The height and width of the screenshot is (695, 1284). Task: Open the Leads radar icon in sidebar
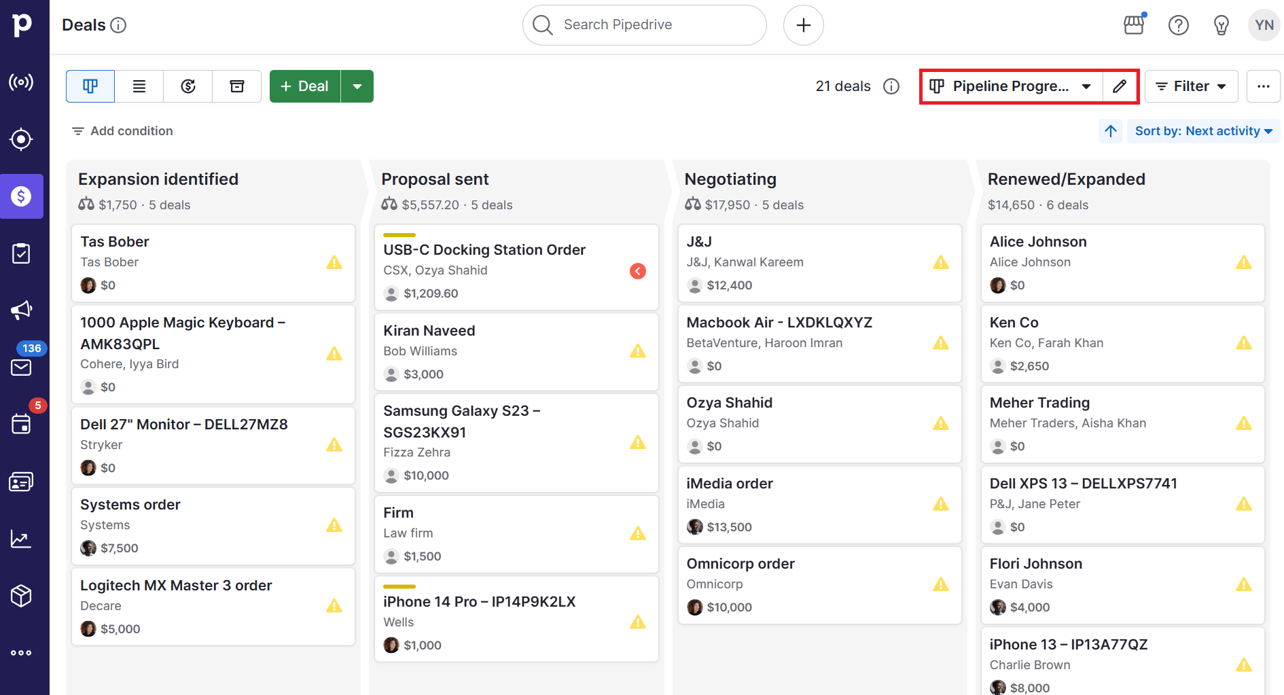(x=21, y=82)
